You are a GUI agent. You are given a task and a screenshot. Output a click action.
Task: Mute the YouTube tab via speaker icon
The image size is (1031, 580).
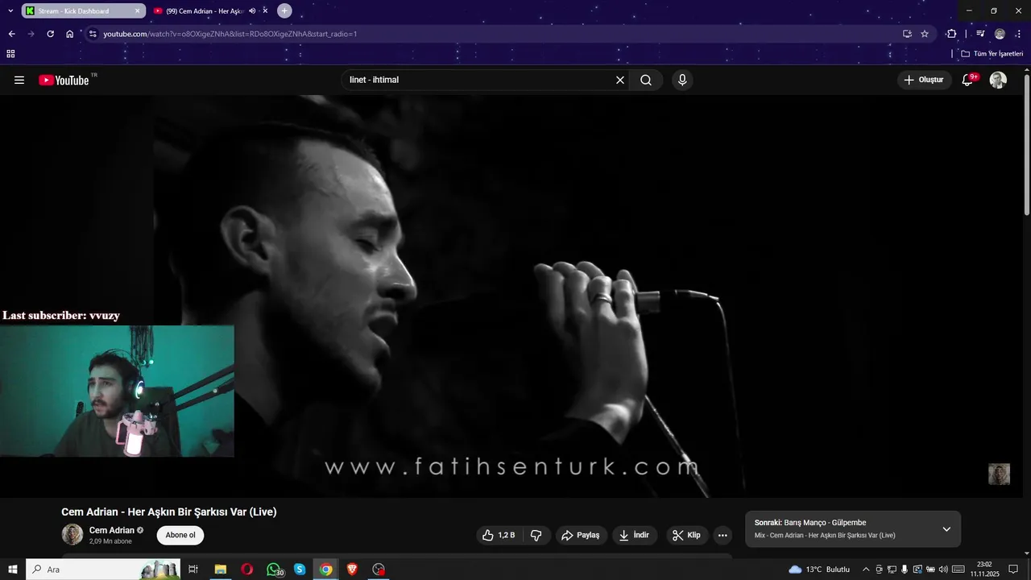pyautogui.click(x=252, y=10)
